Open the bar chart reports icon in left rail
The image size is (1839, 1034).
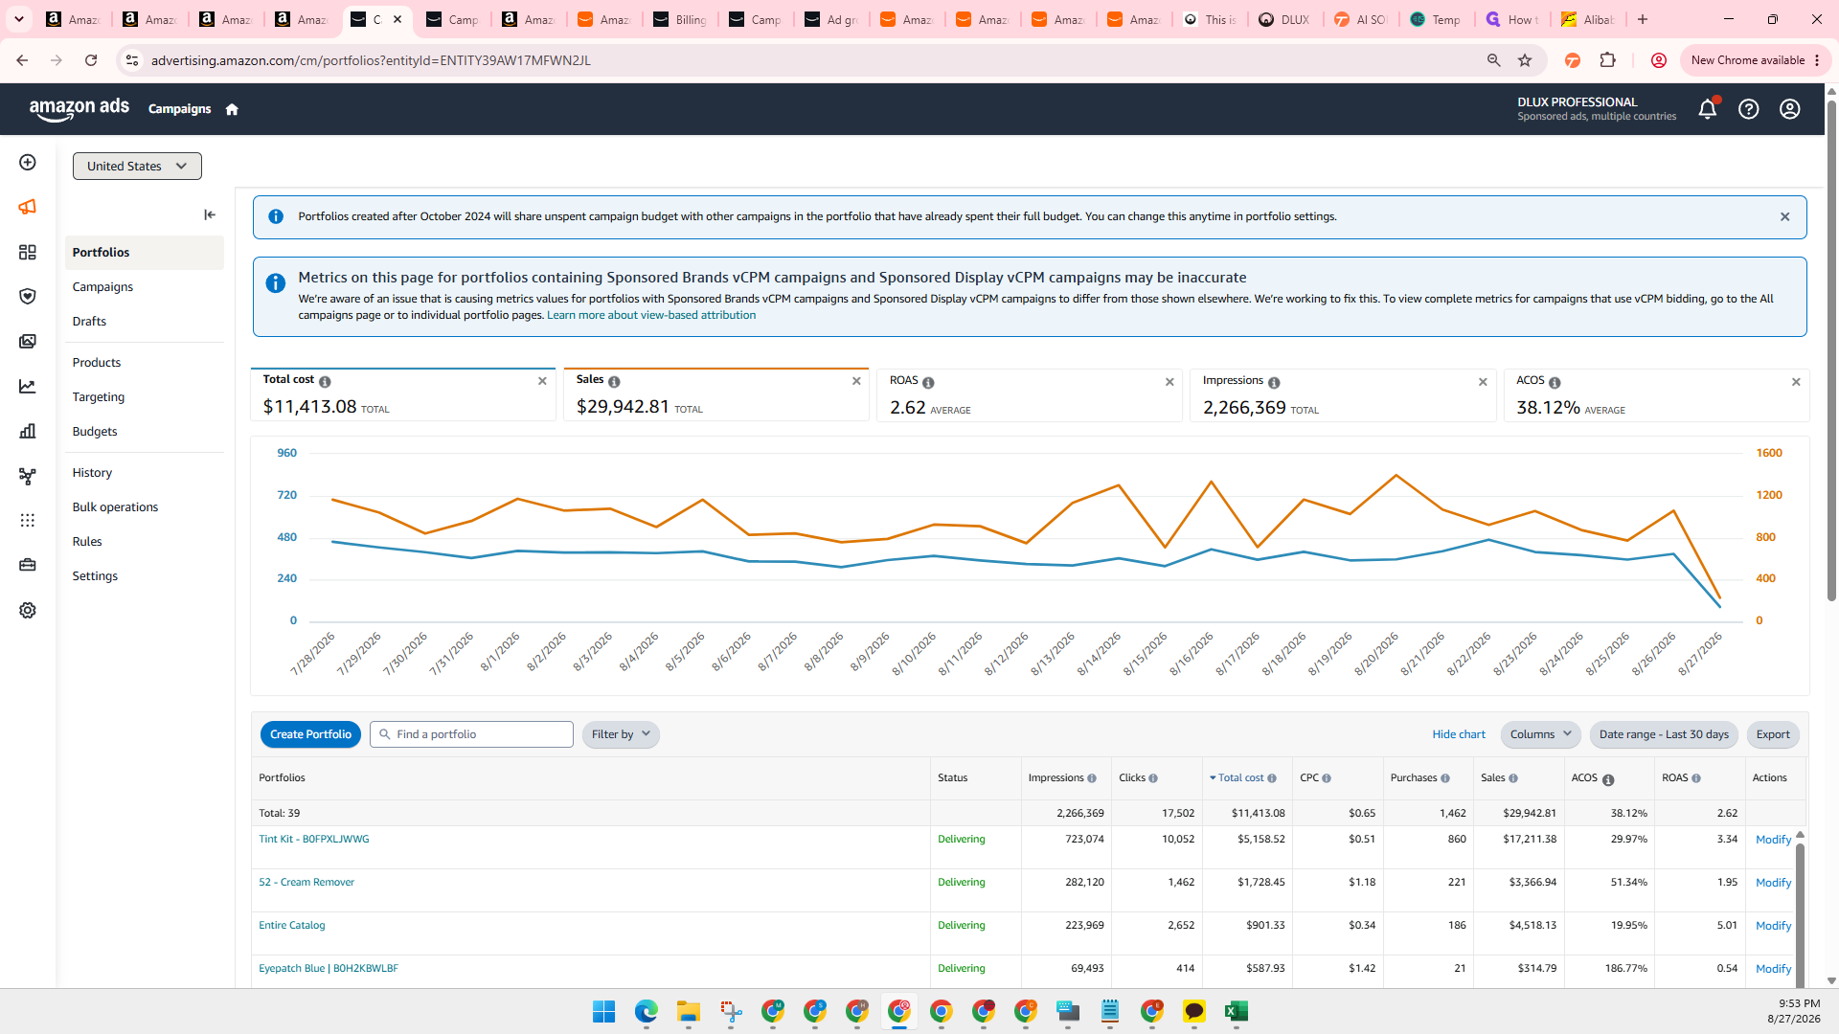pos(28,431)
